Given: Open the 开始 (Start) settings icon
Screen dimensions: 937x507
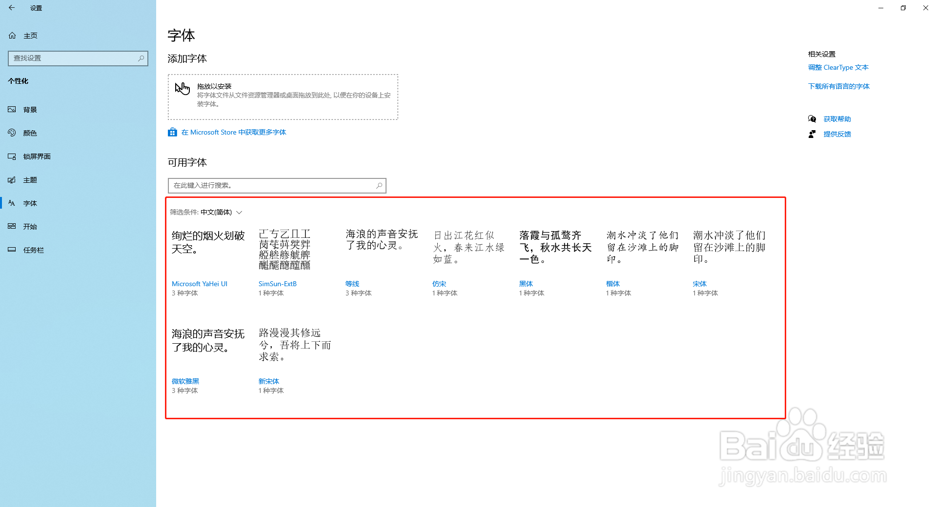Looking at the screenshot, I should (12, 226).
